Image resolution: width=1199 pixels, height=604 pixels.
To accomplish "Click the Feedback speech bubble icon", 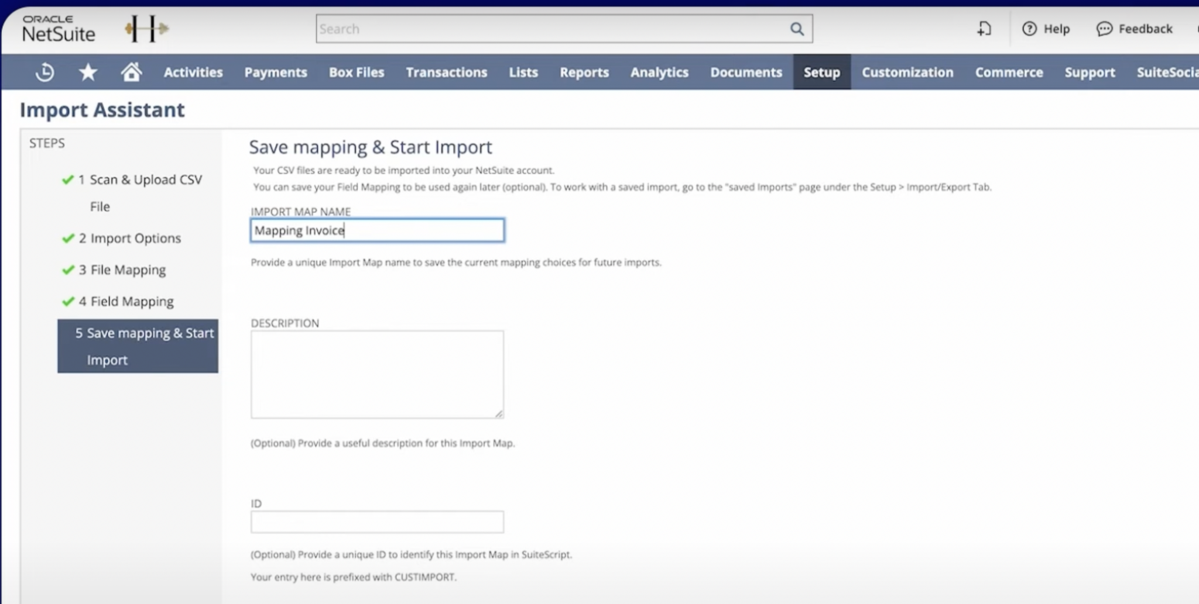I will coord(1104,29).
